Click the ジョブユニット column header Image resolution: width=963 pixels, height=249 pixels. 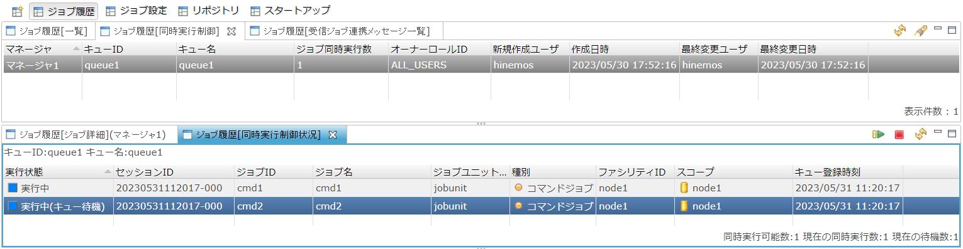coord(470,172)
